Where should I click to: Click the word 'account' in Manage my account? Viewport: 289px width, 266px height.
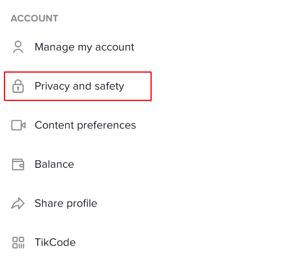pyautogui.click(x=113, y=47)
